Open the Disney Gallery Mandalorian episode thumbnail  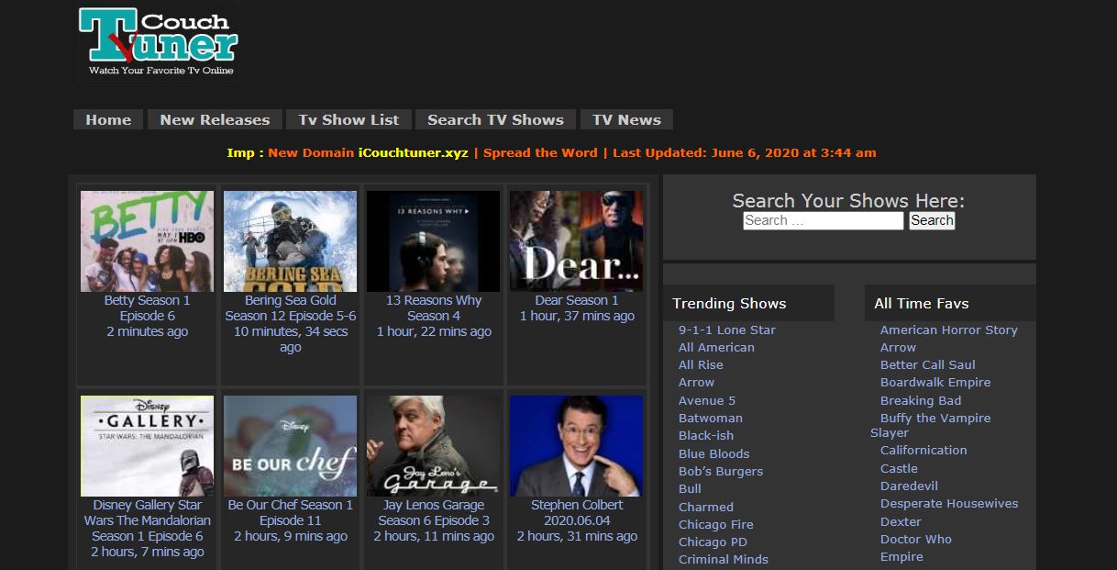tap(147, 445)
